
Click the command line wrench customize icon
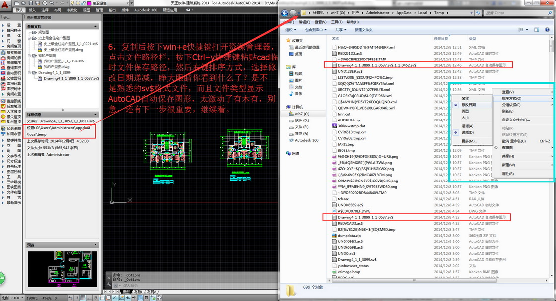[x=109, y=284]
